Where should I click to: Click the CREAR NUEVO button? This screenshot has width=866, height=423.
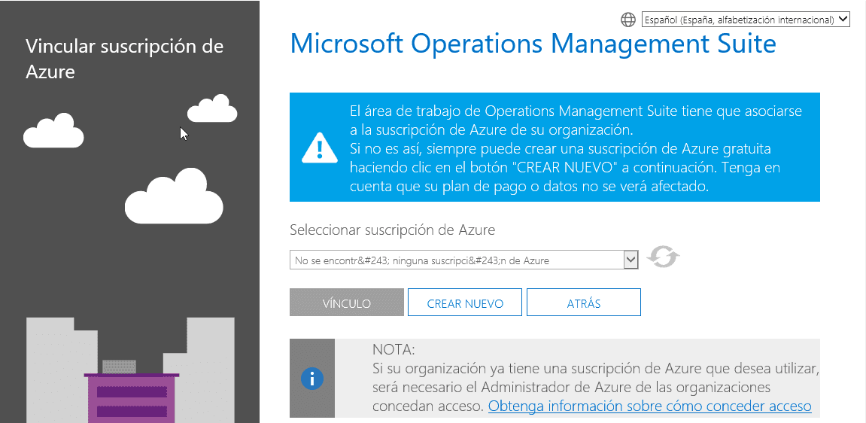465,303
